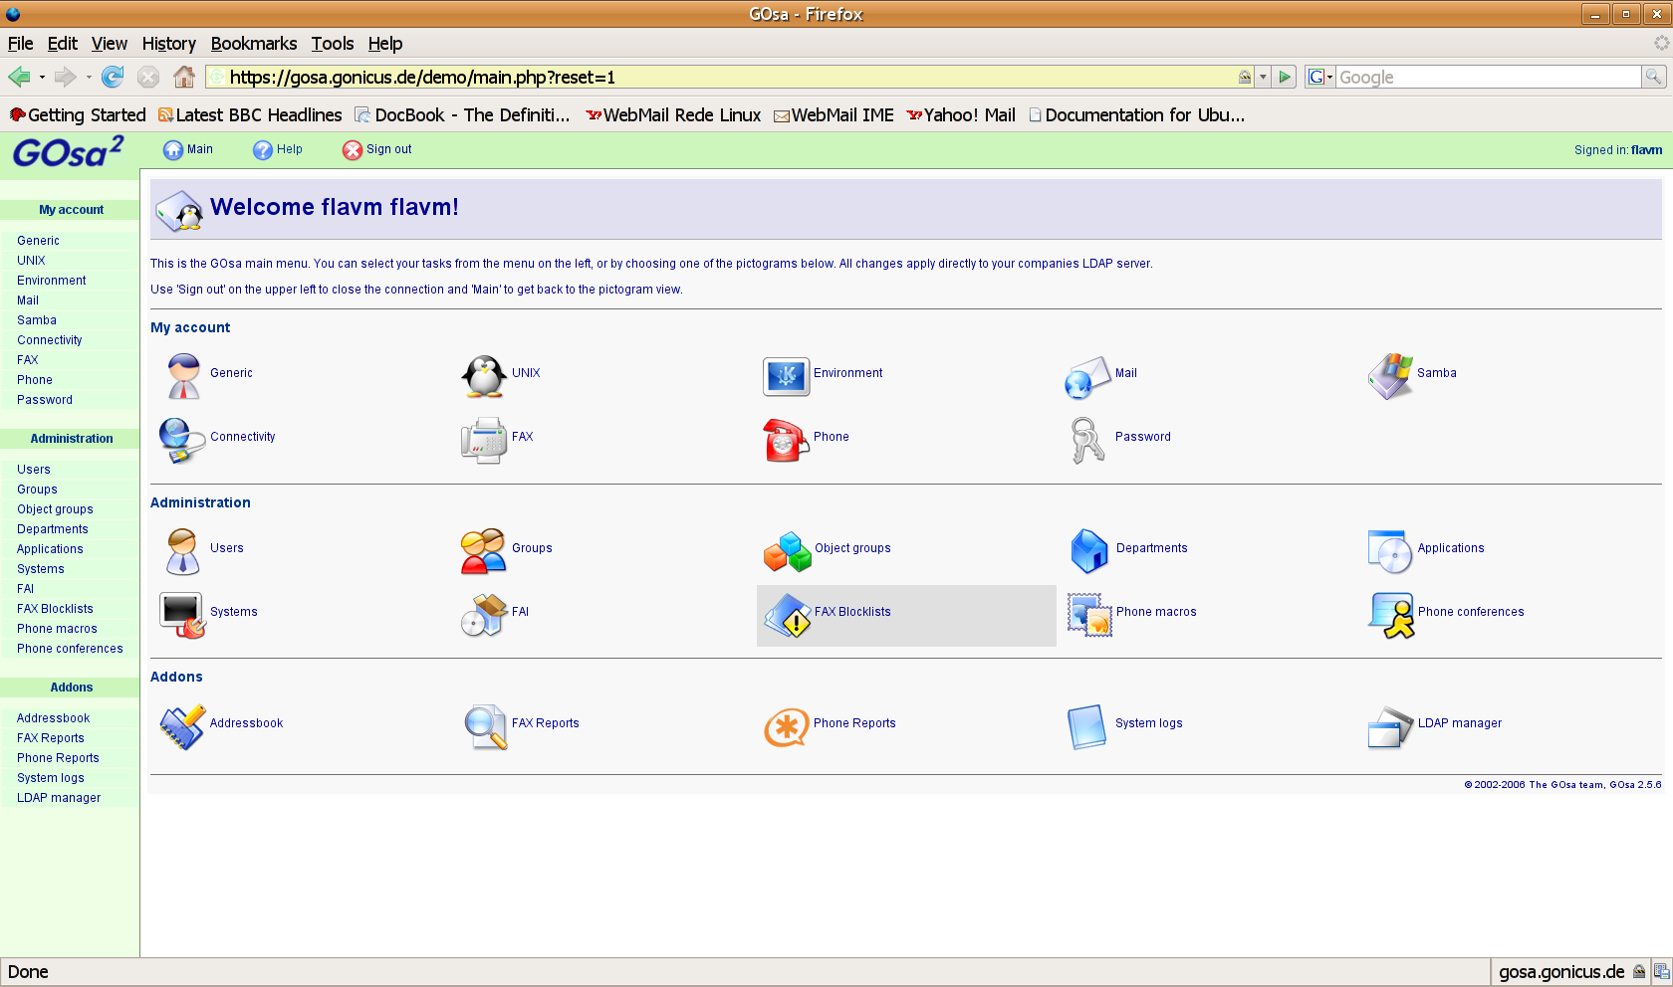
Task: Click inside the Google search field
Action: (1488, 77)
